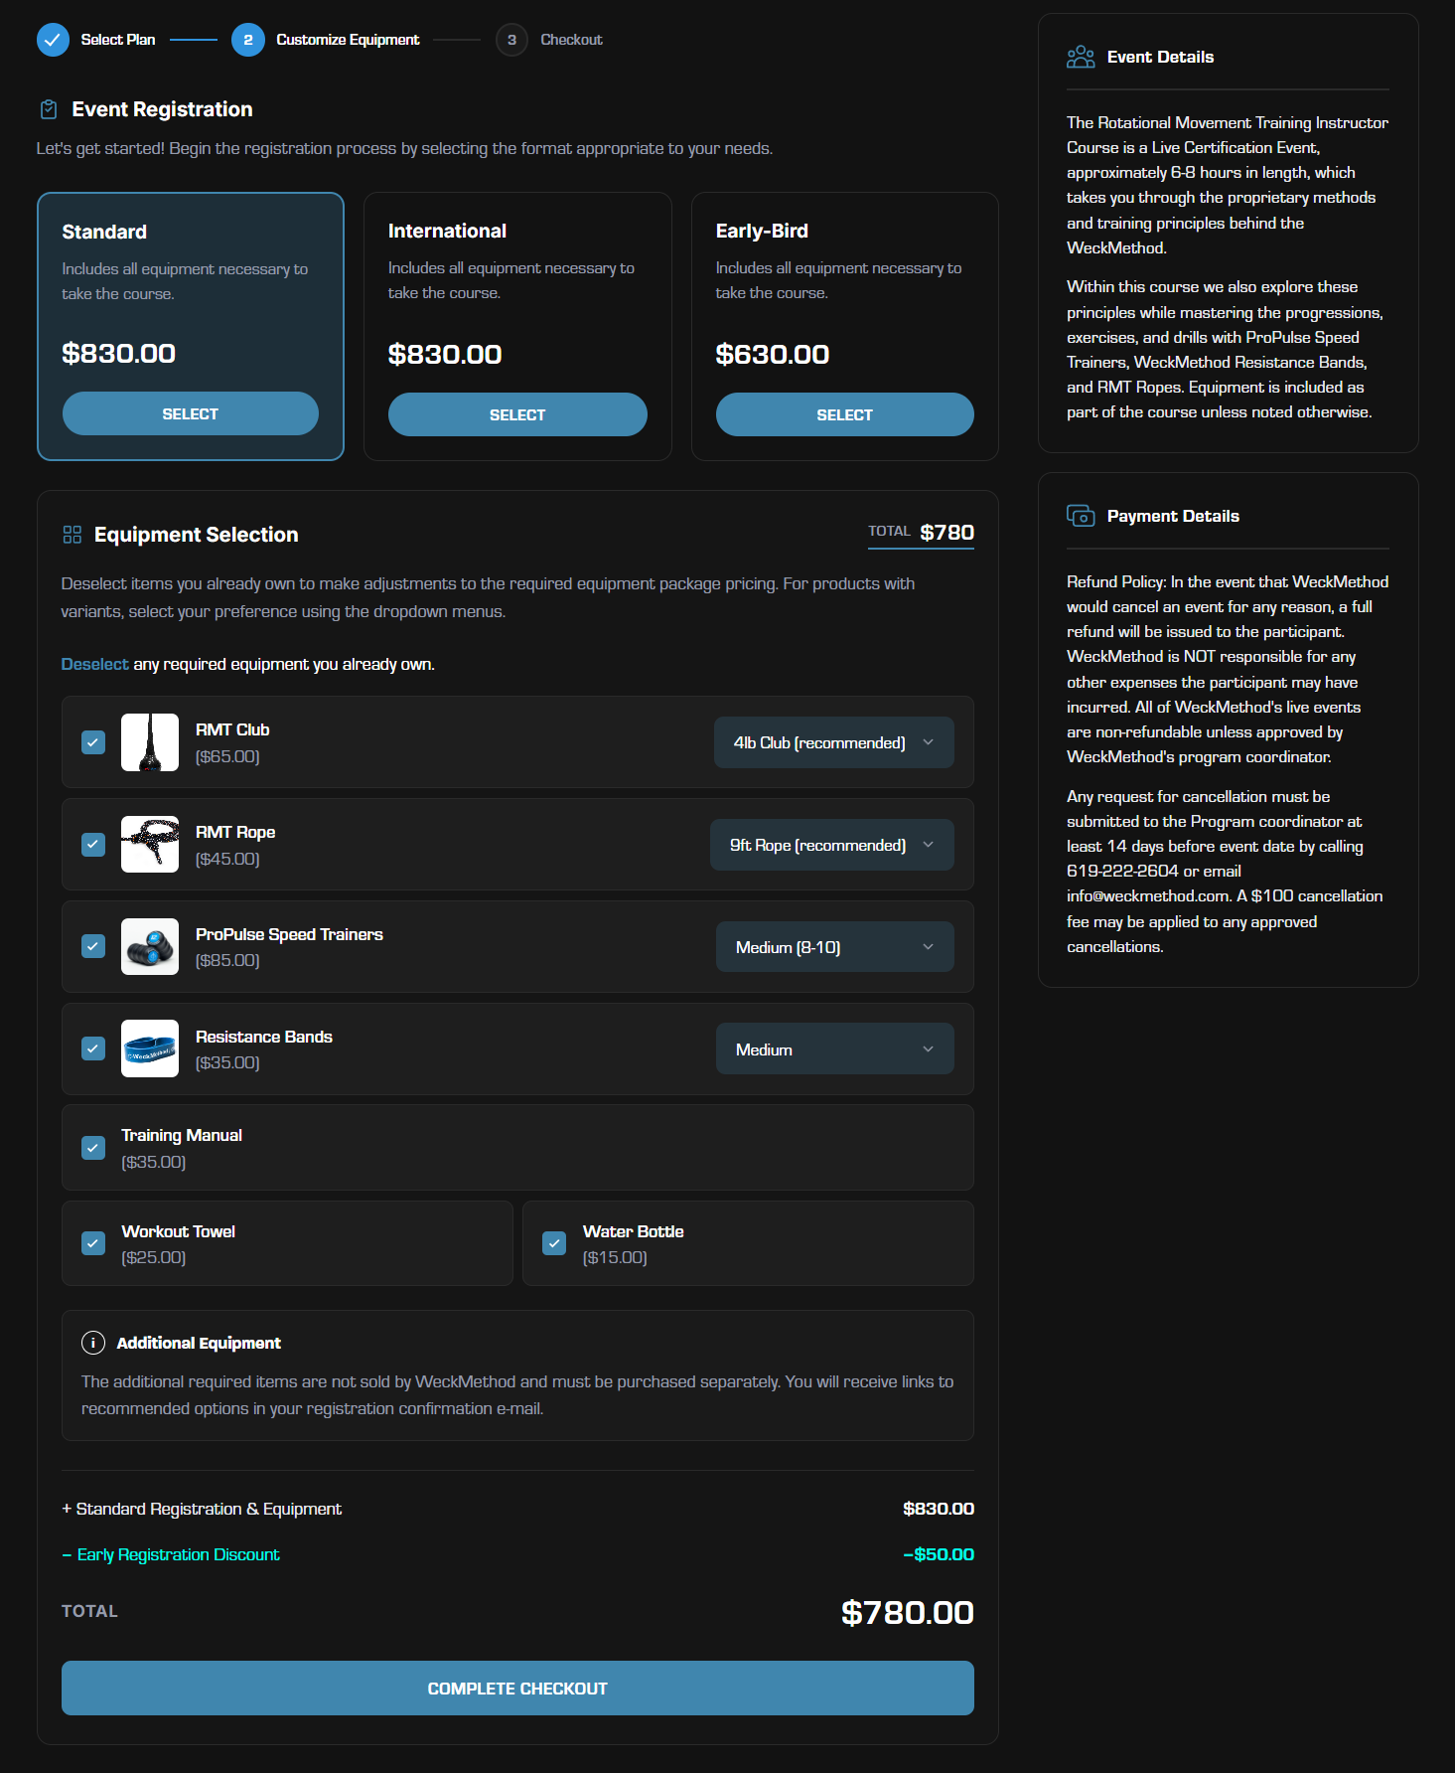Select the Early-Bird plan button
Viewport: 1455px width, 1773px height.
pos(845,414)
